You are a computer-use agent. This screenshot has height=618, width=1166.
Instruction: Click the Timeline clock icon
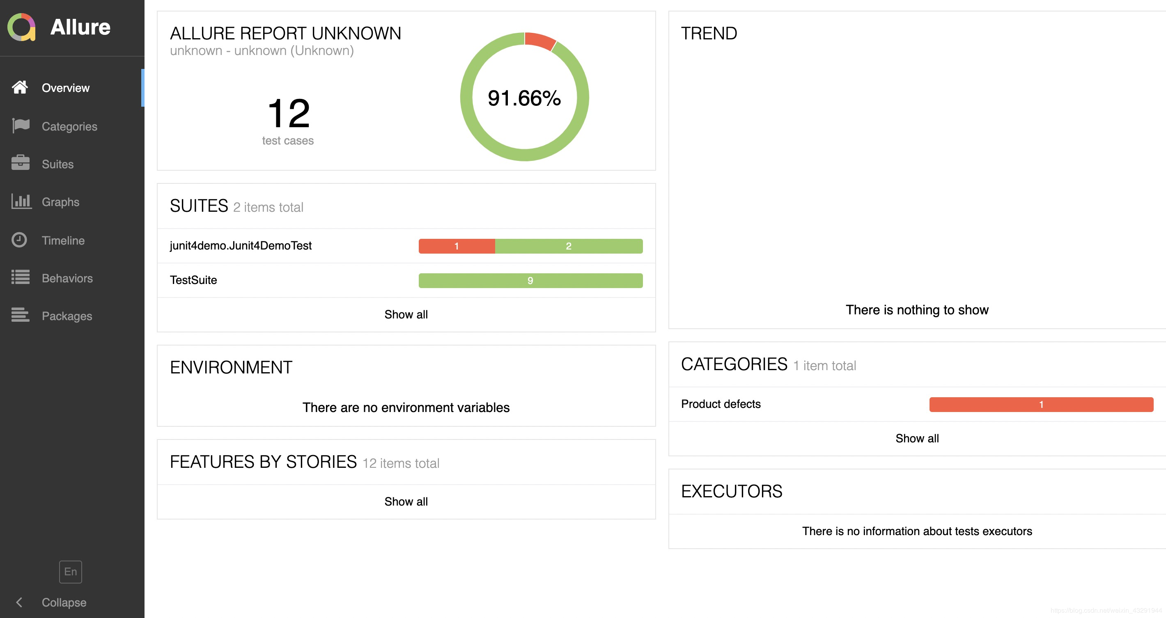pos(19,240)
